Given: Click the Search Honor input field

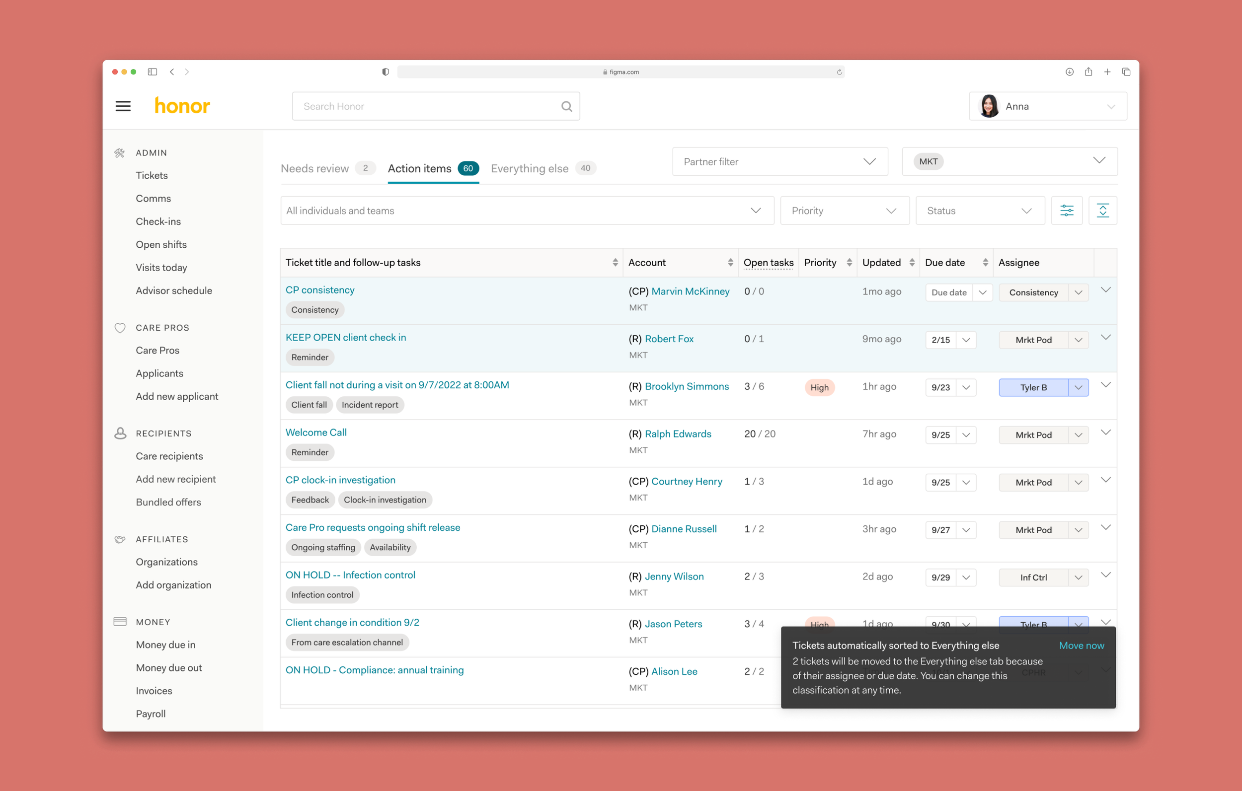Looking at the screenshot, I should click(436, 106).
